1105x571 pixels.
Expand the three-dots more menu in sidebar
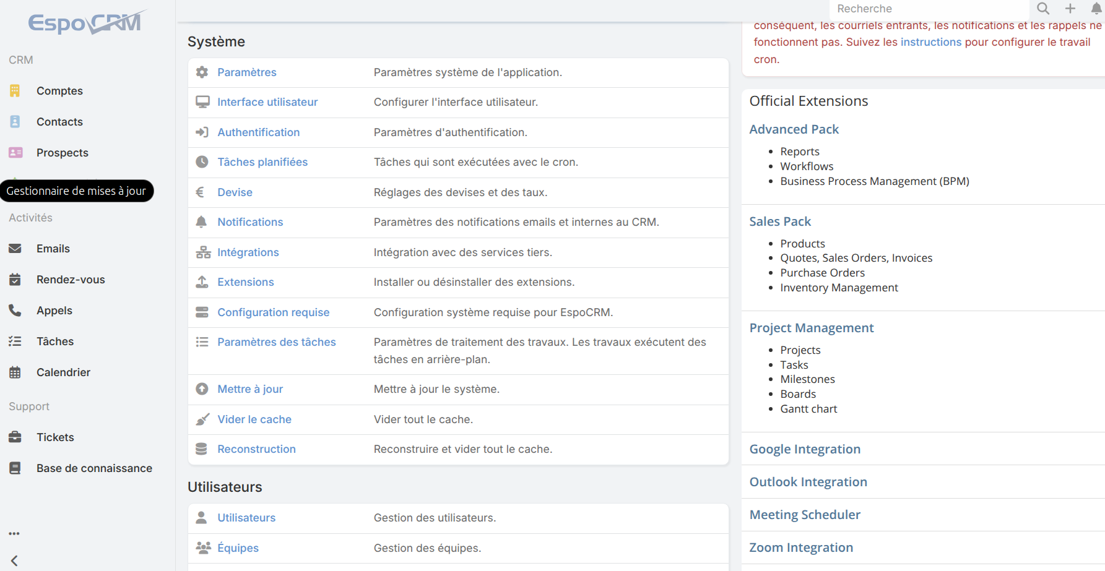point(14,533)
